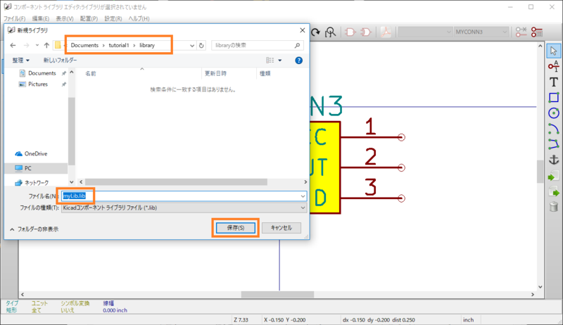Click the edit pin-by-pin icon
This screenshot has height=325, width=563.
(x=521, y=32)
